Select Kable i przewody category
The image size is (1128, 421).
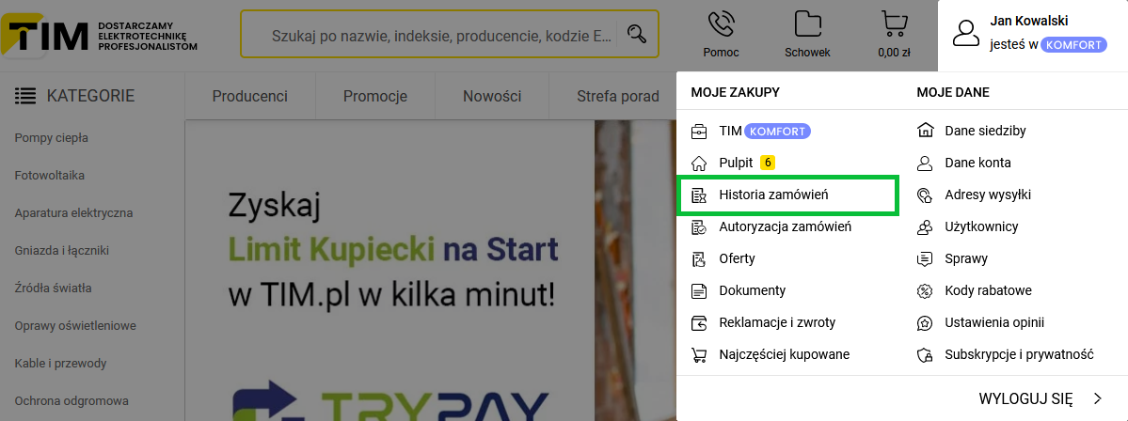[60, 364]
